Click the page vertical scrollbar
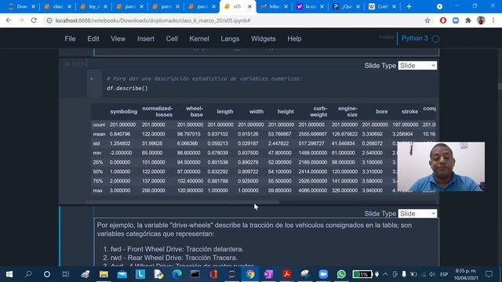Image resolution: width=502 pixels, height=282 pixels. point(500,86)
